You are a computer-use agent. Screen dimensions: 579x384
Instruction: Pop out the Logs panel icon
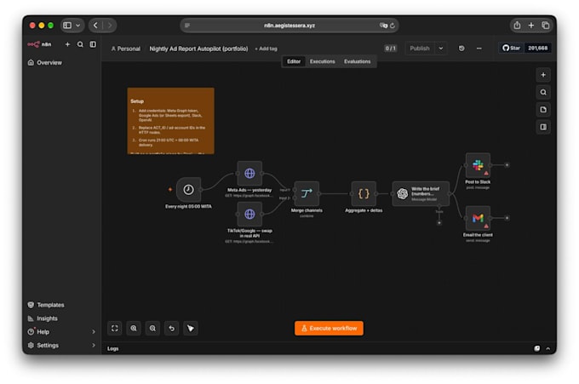click(x=537, y=348)
